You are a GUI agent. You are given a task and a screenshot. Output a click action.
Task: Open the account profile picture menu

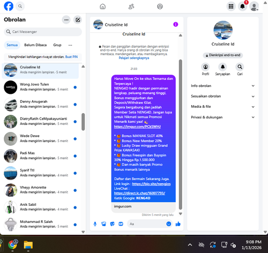coord(254,6)
